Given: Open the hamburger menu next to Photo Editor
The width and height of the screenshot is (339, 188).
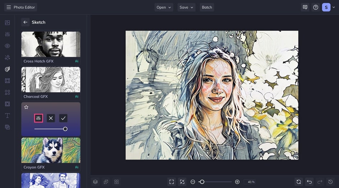Looking at the screenshot, I should click(x=9, y=7).
